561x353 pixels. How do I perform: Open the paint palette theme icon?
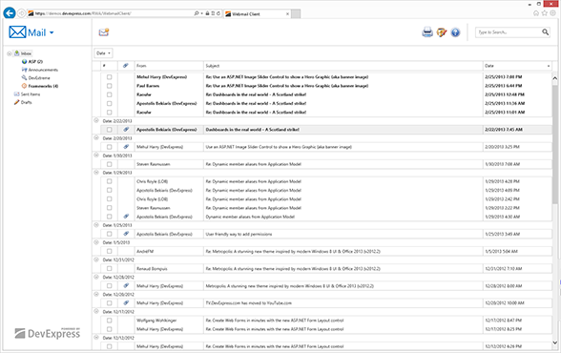(x=442, y=32)
